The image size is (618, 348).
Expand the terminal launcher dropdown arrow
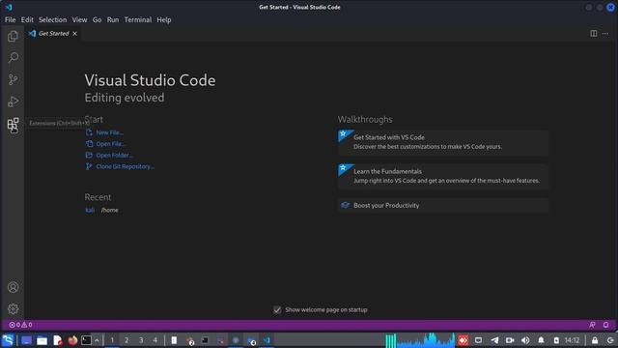tap(97, 340)
